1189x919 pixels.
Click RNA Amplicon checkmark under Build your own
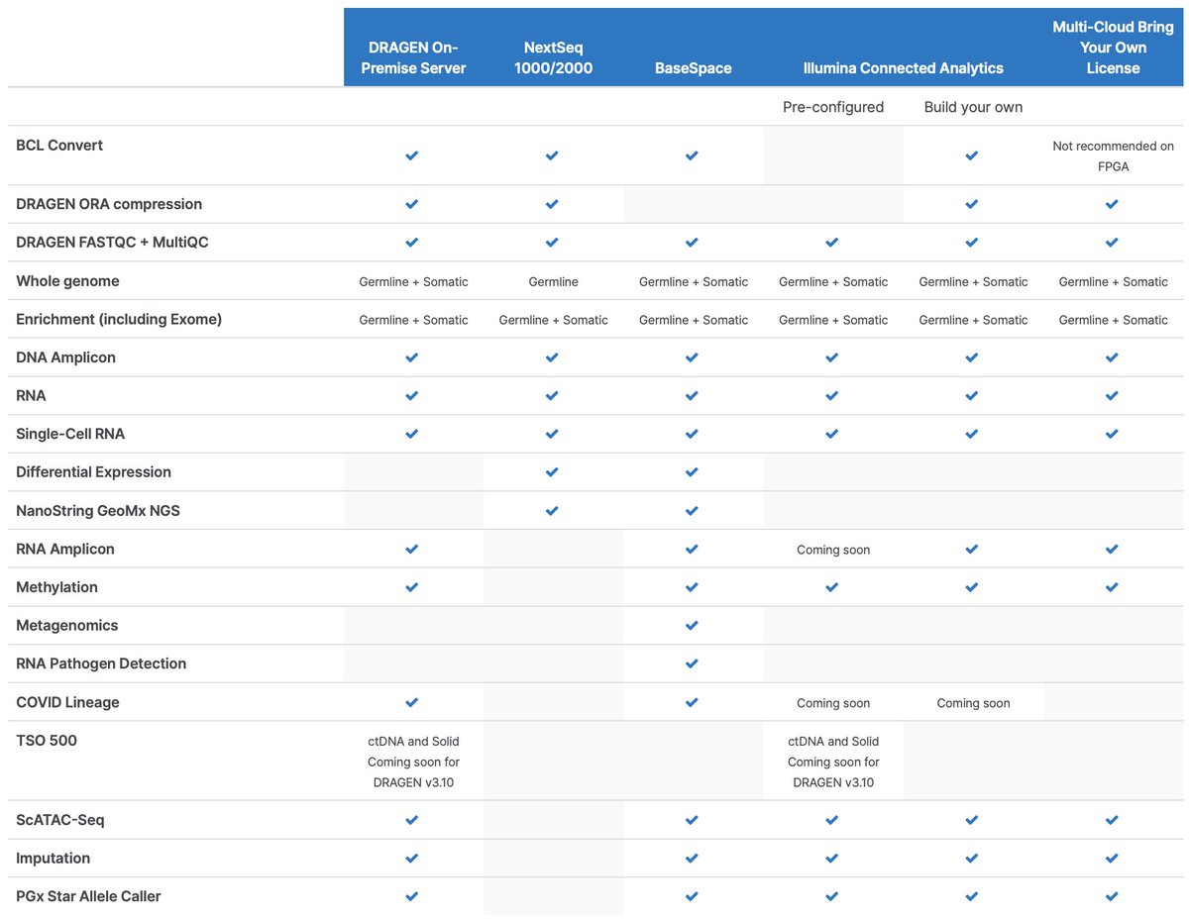point(972,549)
